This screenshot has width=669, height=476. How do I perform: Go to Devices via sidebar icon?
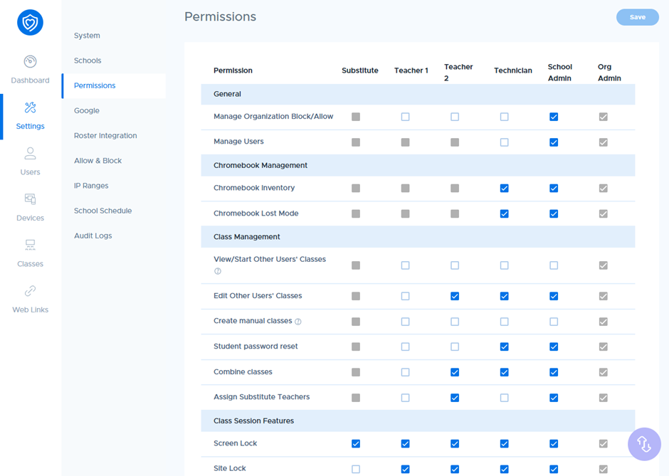tap(30, 200)
